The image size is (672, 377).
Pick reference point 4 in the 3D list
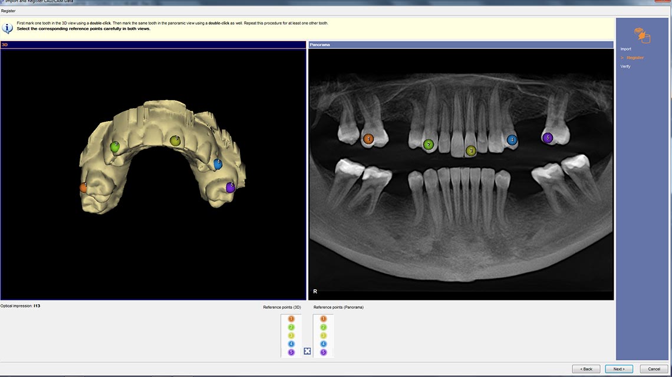tap(291, 343)
